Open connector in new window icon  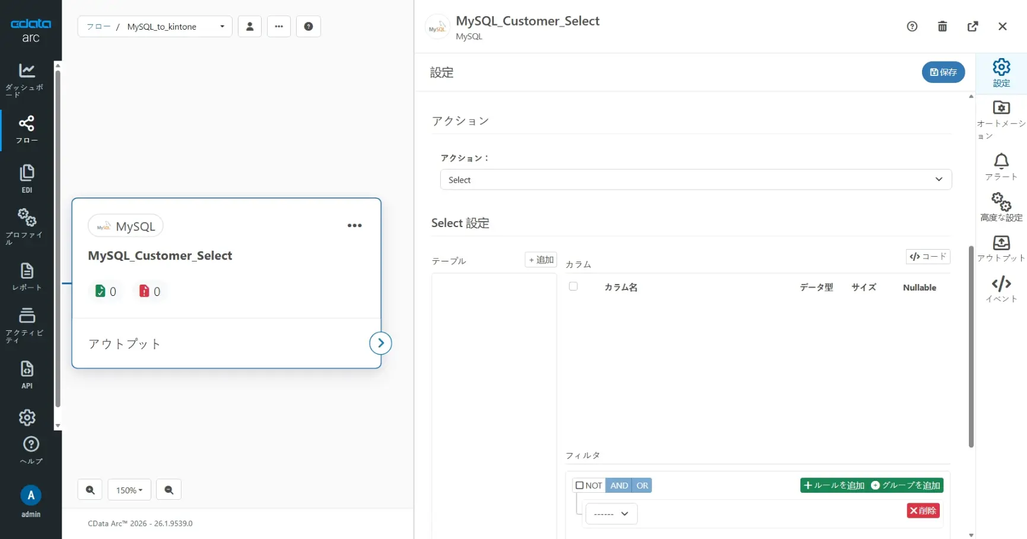pos(972,27)
